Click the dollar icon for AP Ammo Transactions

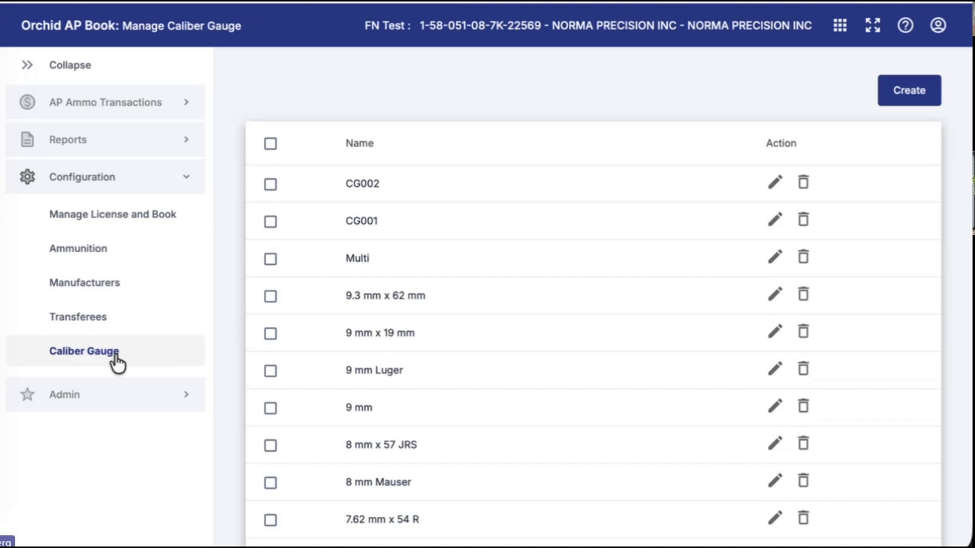click(27, 102)
